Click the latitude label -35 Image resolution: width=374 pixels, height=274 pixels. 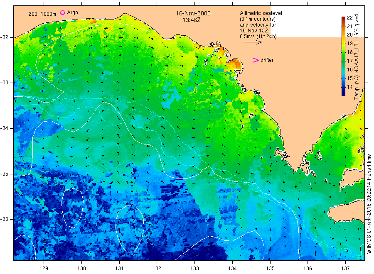click(x=4, y=174)
